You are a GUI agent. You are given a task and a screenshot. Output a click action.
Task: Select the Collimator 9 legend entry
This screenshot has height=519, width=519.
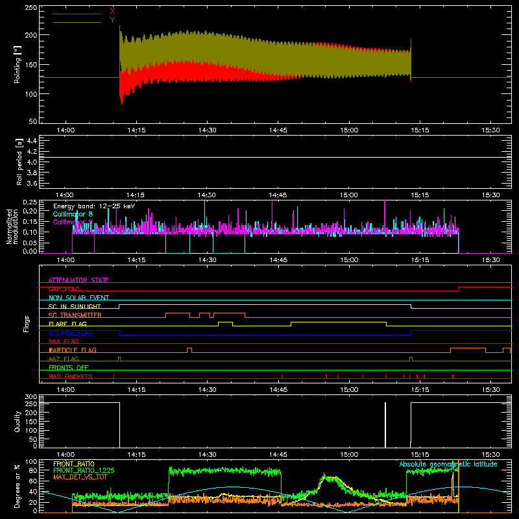coord(73,222)
